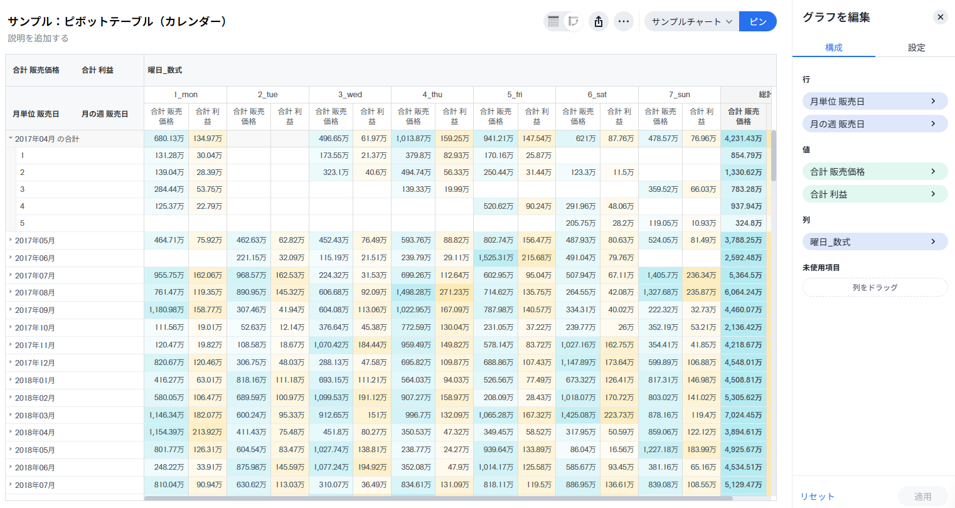Collapse the 2017年04月 row group
This screenshot has height=508, width=955.
pyautogui.click(x=11, y=139)
